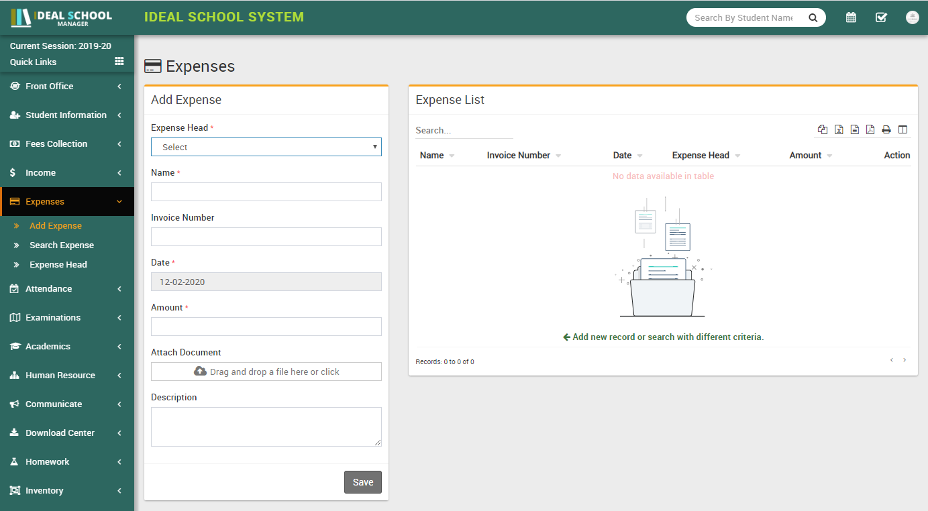Open the Expense Head Select dropdown
Viewport: 928px width, 511px height.
click(x=266, y=147)
